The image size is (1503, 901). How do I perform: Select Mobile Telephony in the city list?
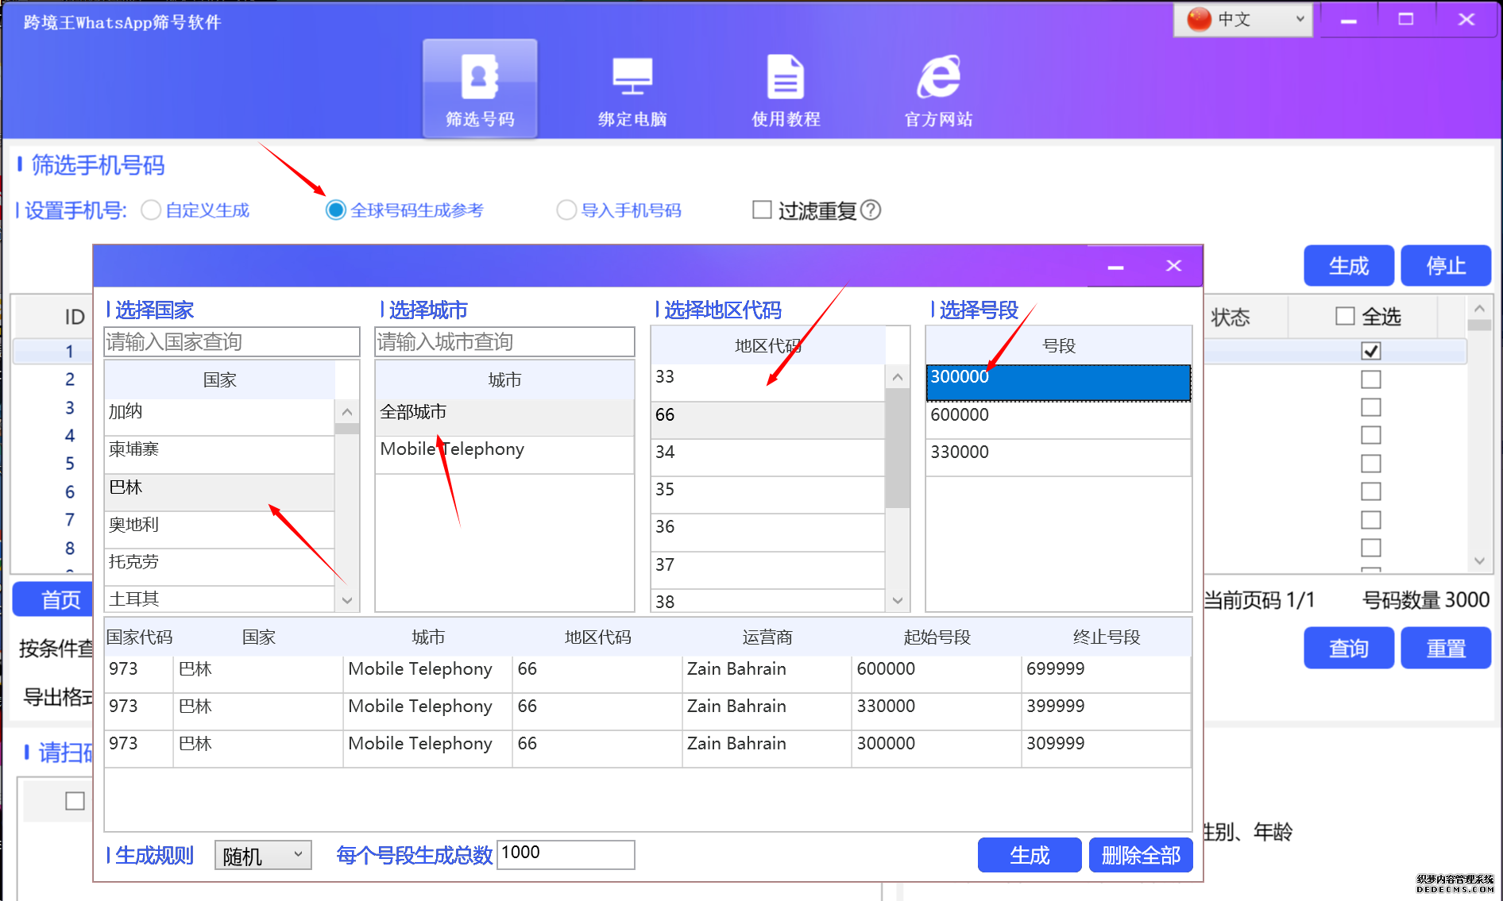(451, 449)
